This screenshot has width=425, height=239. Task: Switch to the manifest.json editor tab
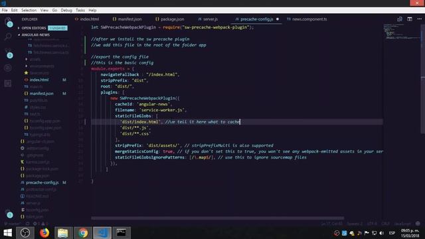tap(127, 19)
